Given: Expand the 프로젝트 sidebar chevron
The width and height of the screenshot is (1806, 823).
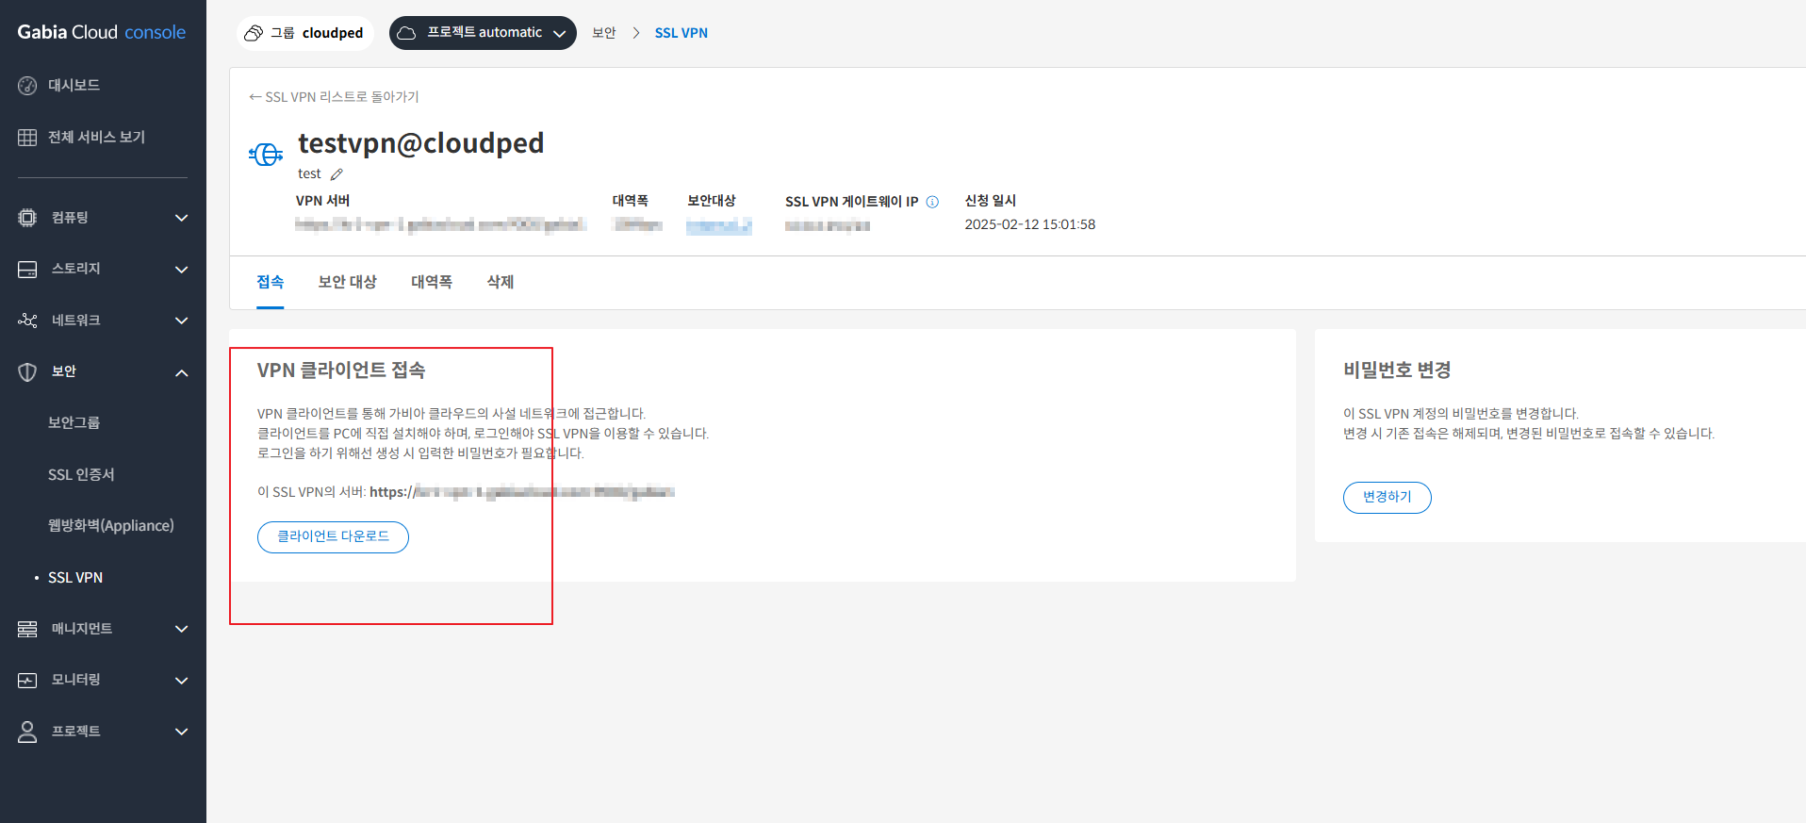Looking at the screenshot, I should pos(182,732).
